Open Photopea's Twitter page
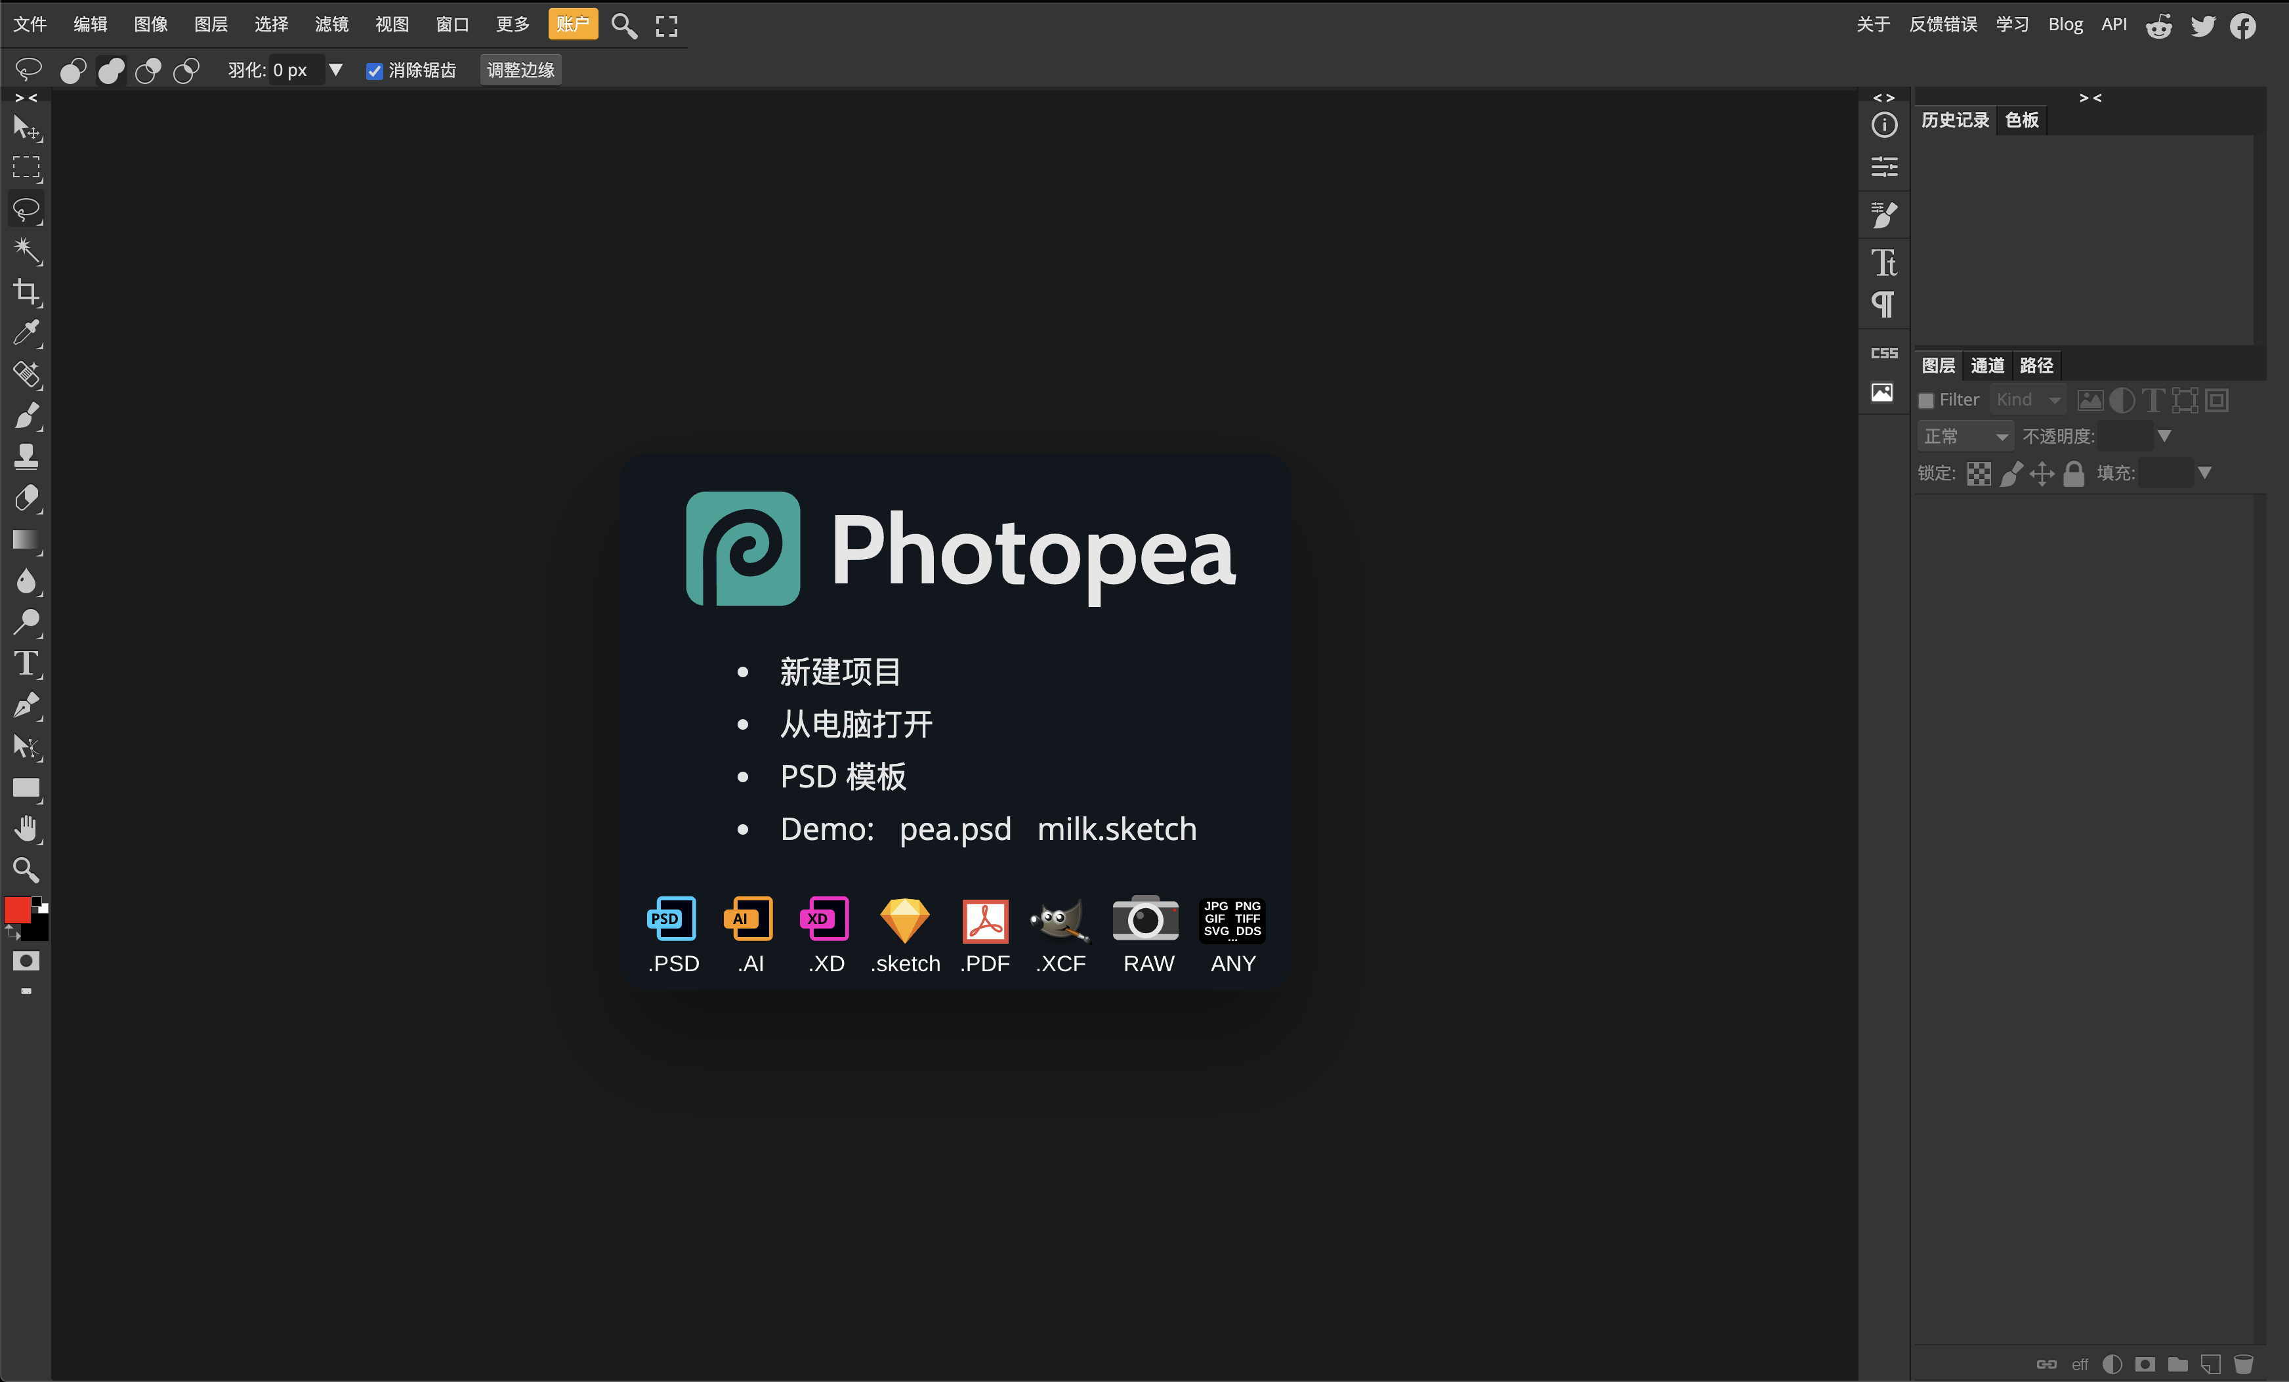This screenshot has height=1382, width=2289. click(x=2202, y=24)
